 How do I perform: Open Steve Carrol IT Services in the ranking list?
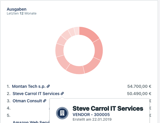point(36,93)
